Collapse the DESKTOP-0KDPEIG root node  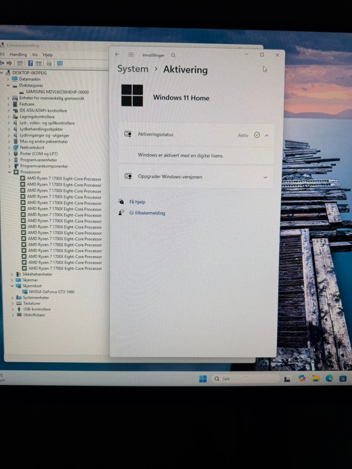coord(2,73)
